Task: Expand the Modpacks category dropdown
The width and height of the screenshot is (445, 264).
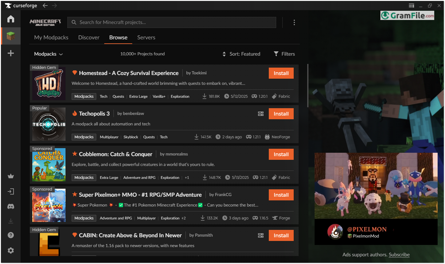Action: click(48, 54)
